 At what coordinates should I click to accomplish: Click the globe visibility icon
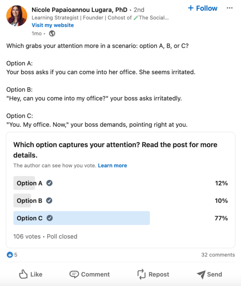pyautogui.click(x=52, y=33)
